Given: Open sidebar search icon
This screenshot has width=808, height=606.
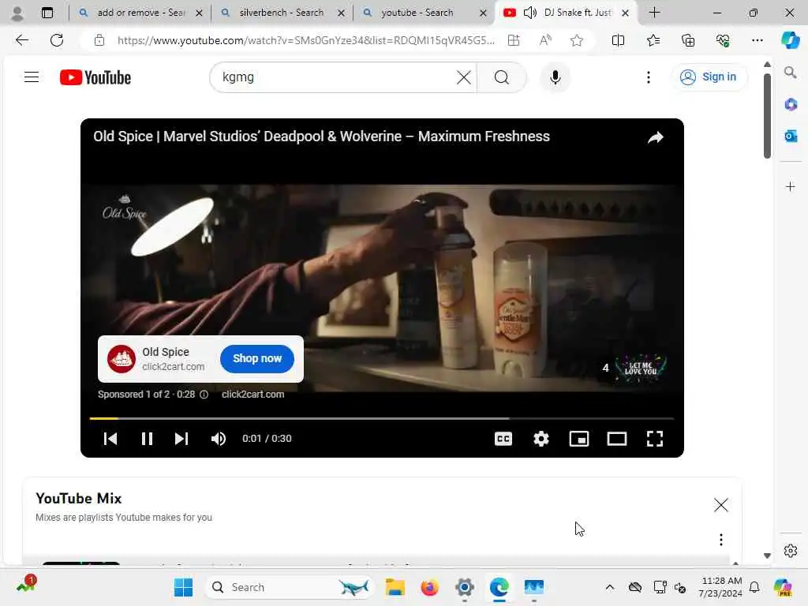Looking at the screenshot, I should [x=790, y=73].
